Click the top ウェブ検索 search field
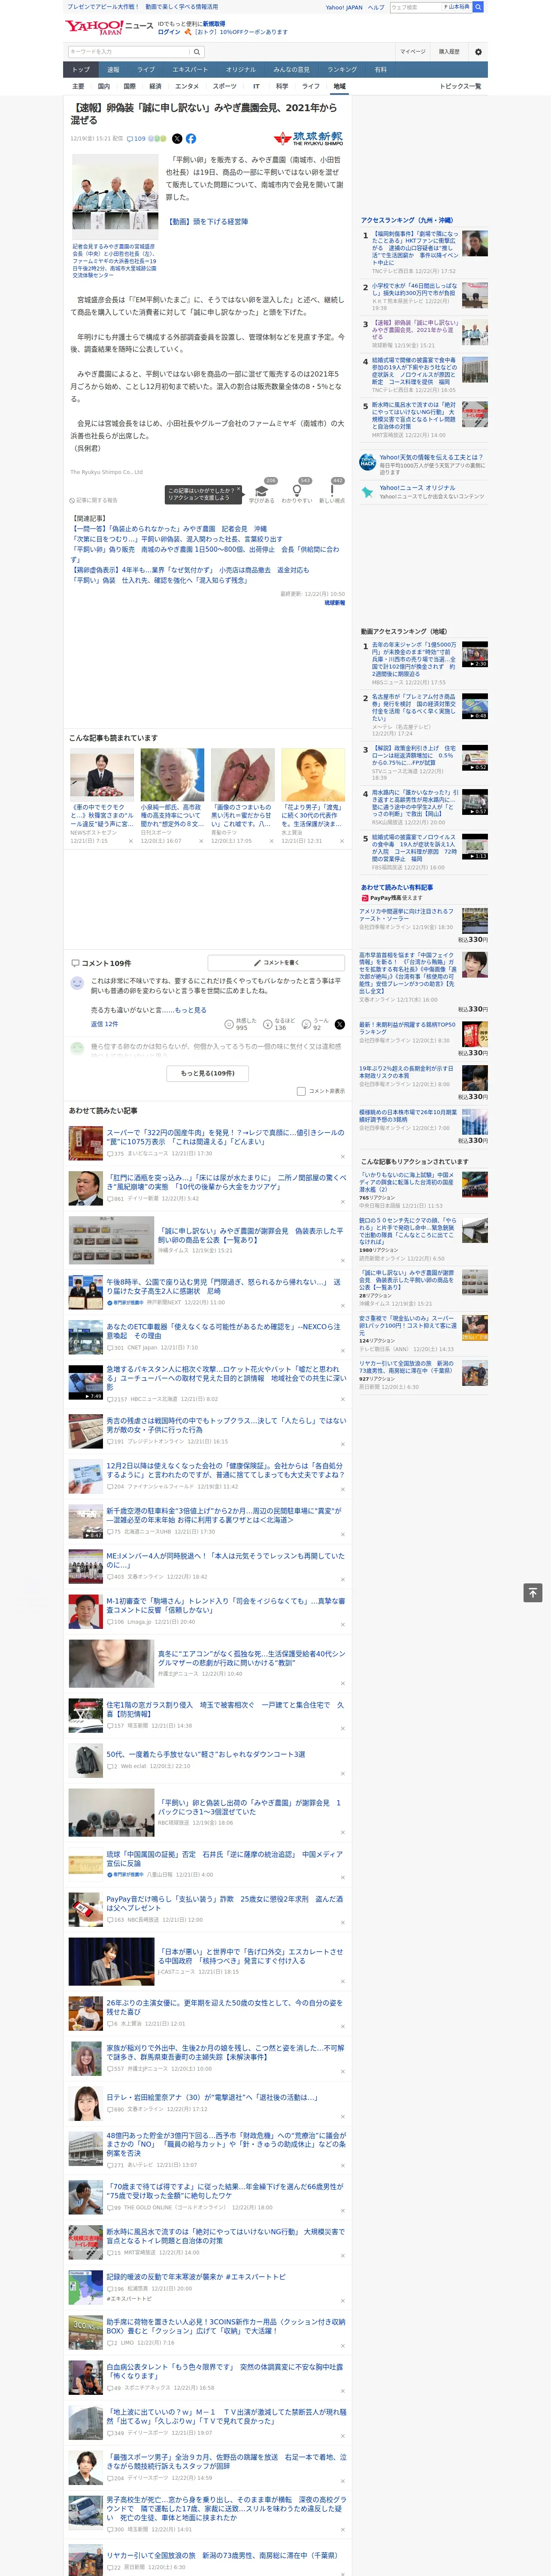 [416, 7]
